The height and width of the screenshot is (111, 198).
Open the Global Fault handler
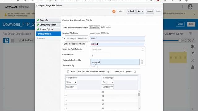click(x=26, y=40)
